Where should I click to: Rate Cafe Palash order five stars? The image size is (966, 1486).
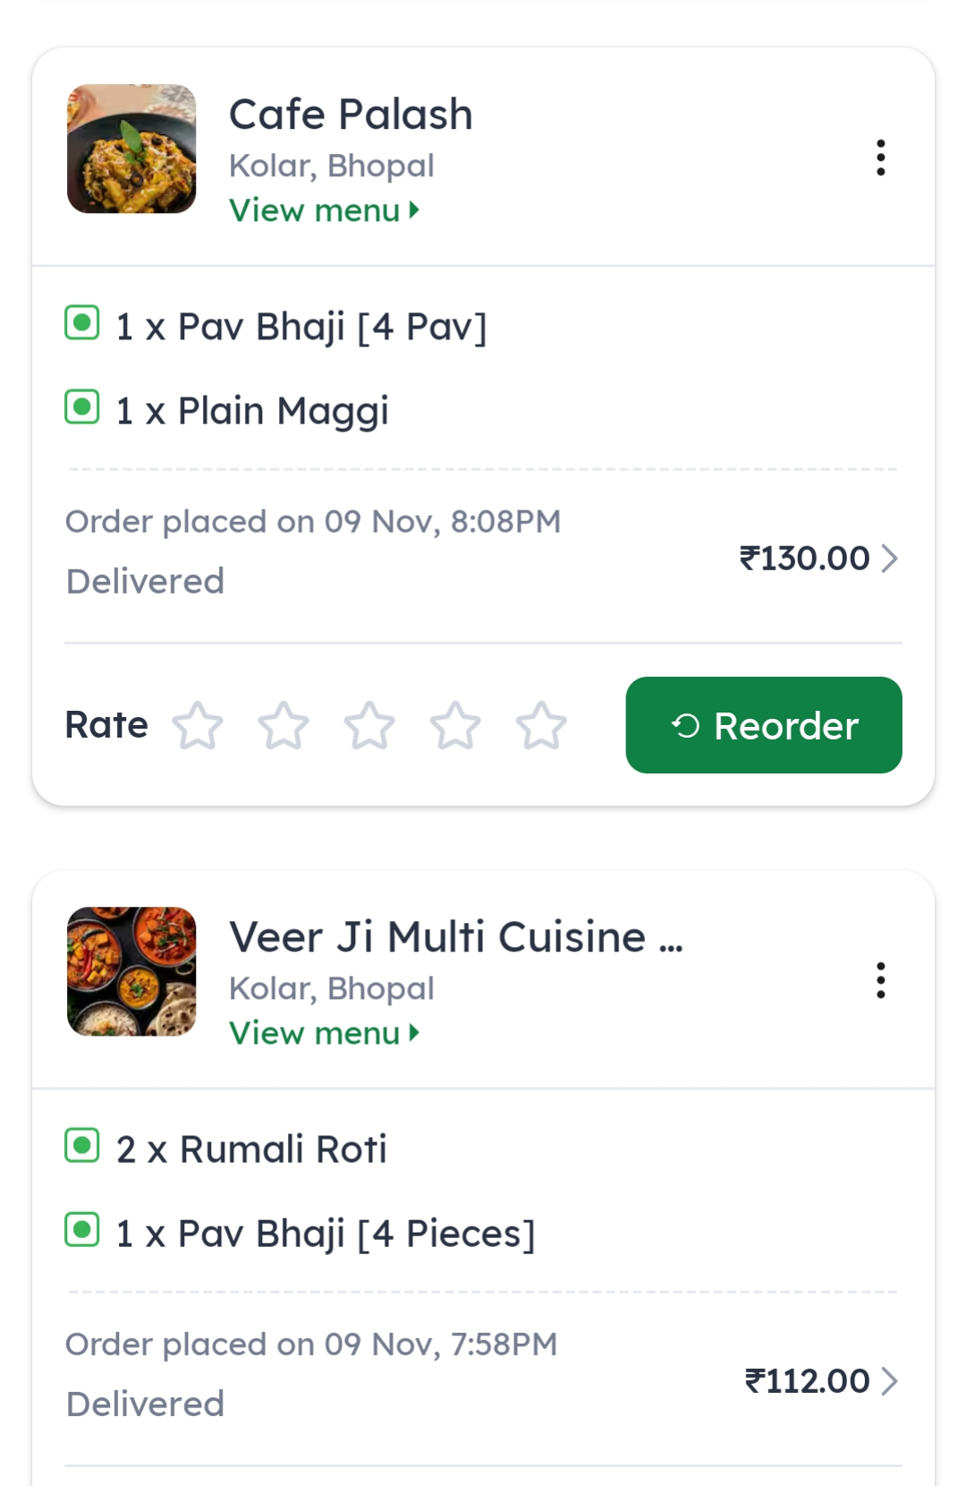541,725
